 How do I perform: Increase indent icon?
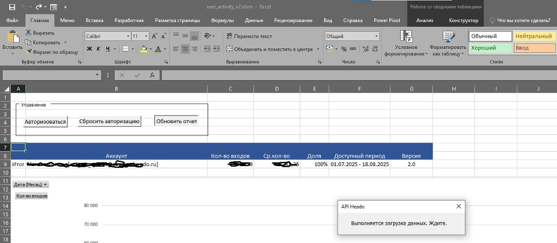[217, 49]
